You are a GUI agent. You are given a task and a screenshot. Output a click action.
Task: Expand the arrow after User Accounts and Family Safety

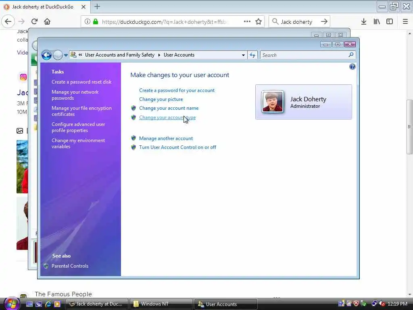(159, 55)
